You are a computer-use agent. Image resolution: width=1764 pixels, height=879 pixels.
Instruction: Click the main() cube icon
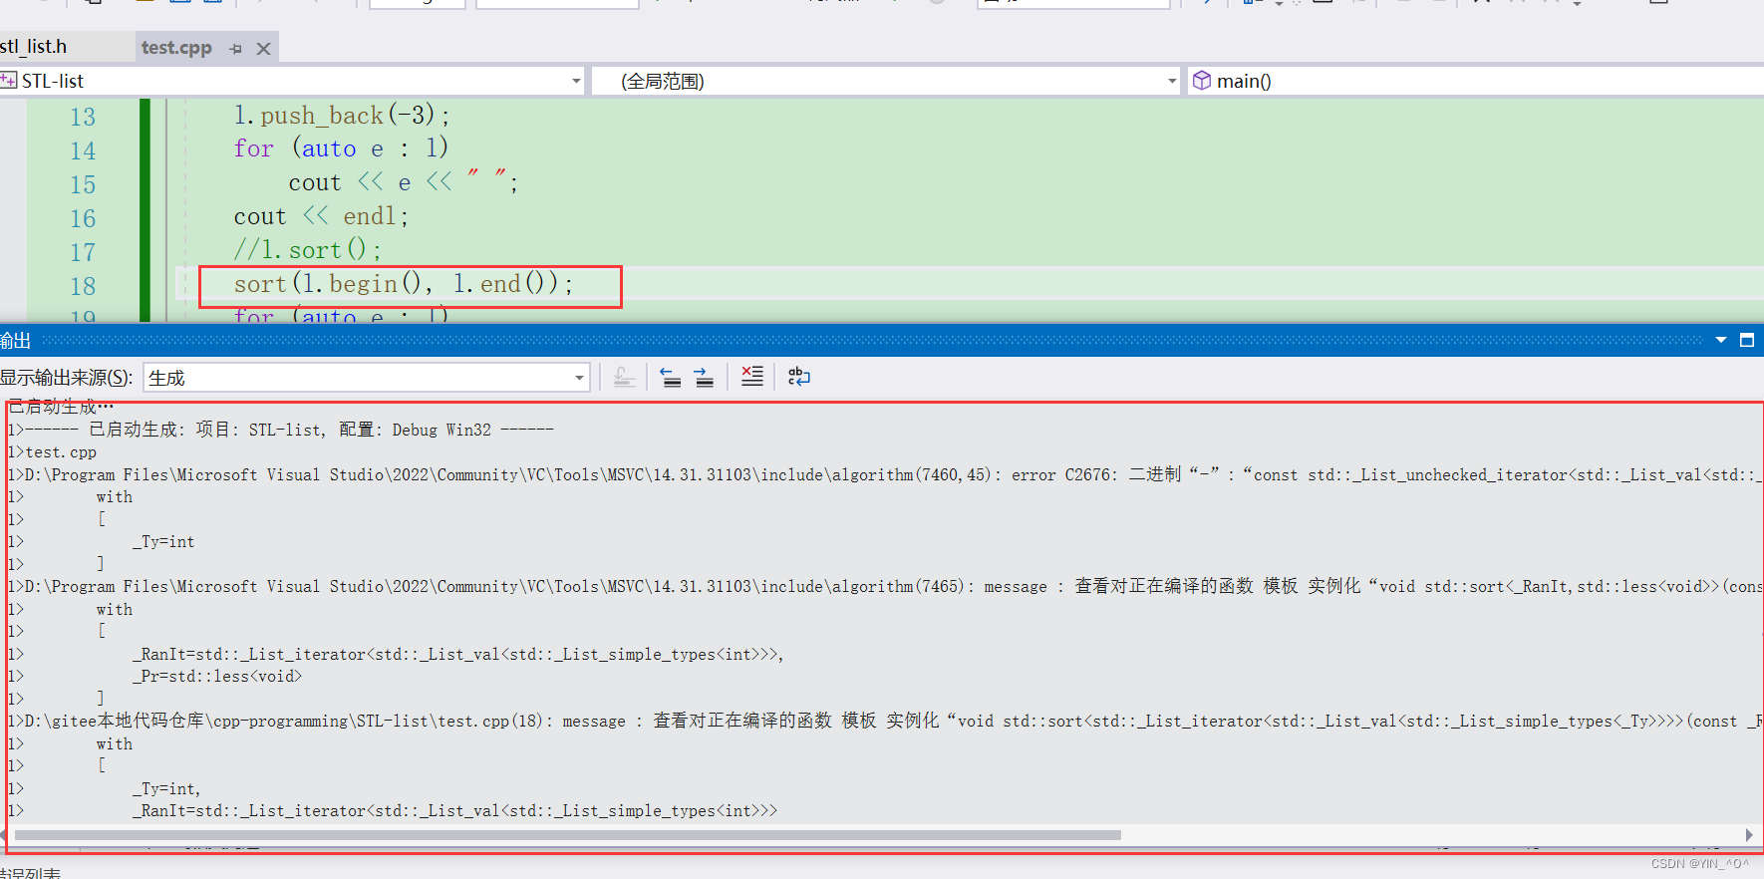(1202, 81)
